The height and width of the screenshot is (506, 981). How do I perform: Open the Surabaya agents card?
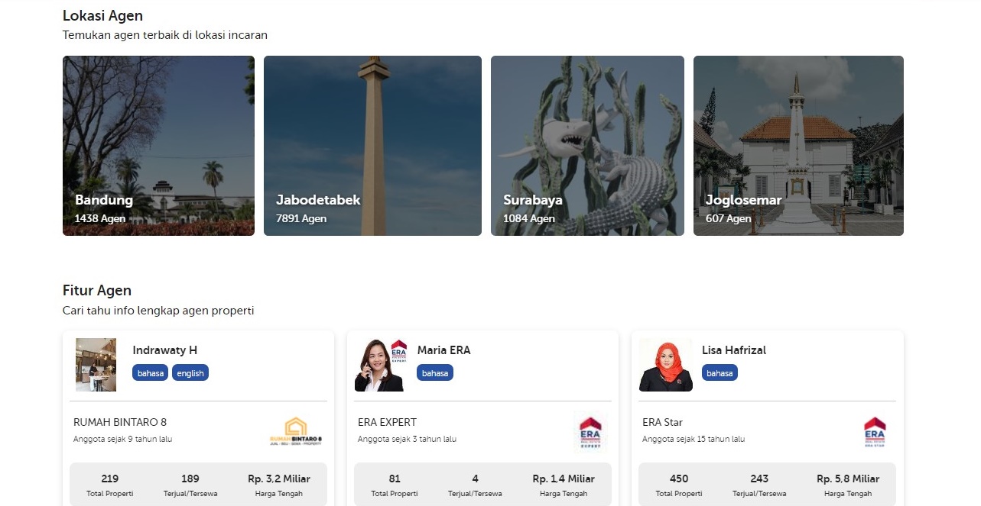click(587, 146)
